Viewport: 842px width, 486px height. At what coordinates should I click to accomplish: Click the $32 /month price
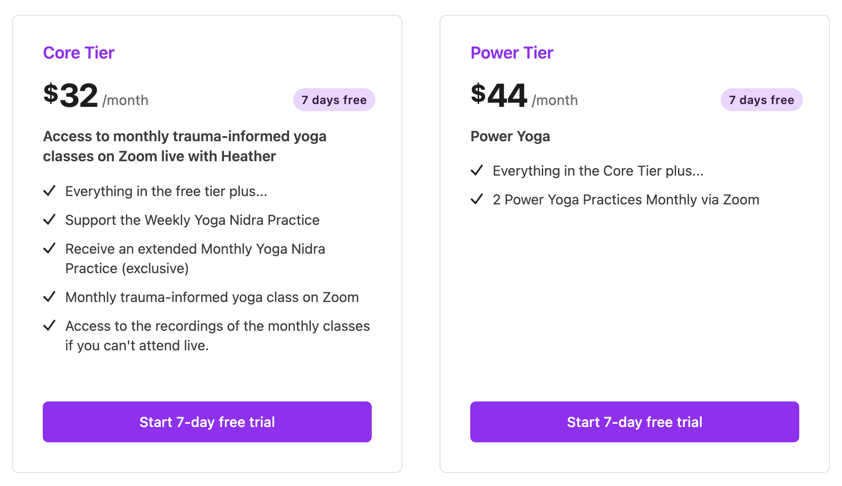(x=96, y=96)
